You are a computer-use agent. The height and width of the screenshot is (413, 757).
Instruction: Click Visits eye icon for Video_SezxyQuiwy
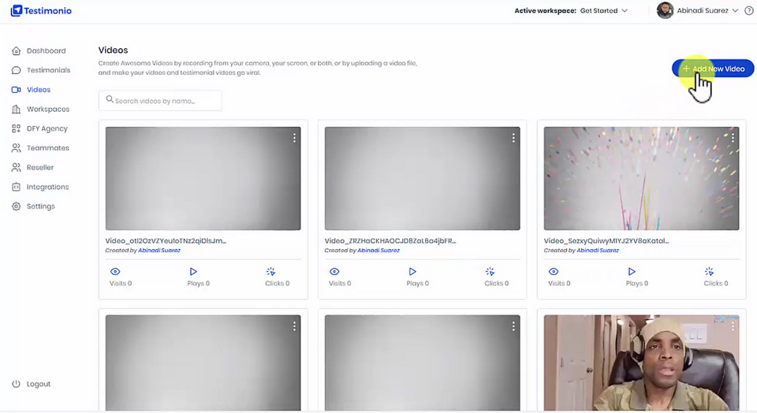[x=554, y=272]
